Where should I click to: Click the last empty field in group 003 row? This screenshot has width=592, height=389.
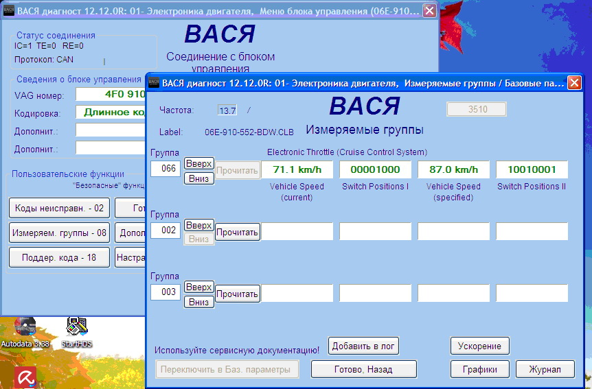click(532, 293)
